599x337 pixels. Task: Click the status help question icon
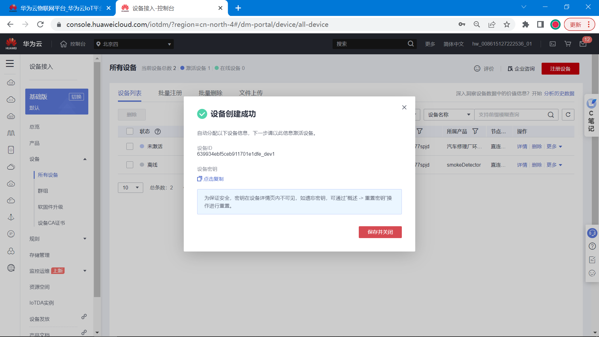[x=158, y=131]
